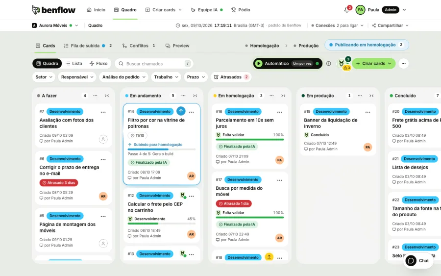Open card #7 options menu

[103, 112]
